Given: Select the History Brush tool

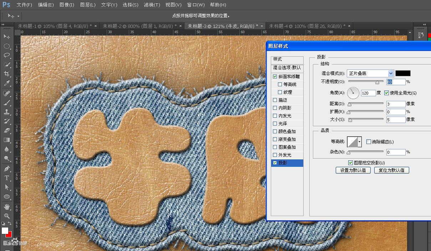Looking at the screenshot, I should 7,121.
